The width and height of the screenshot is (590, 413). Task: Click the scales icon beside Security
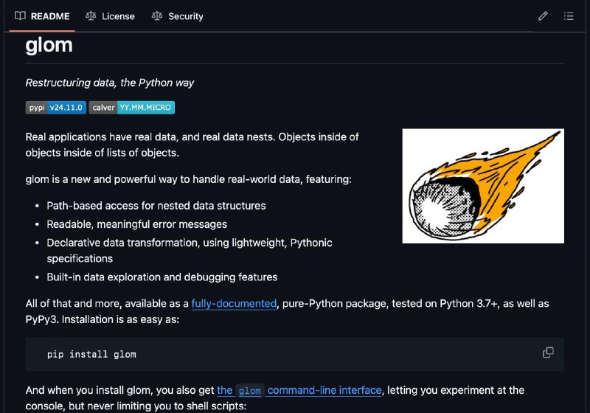[x=157, y=15]
